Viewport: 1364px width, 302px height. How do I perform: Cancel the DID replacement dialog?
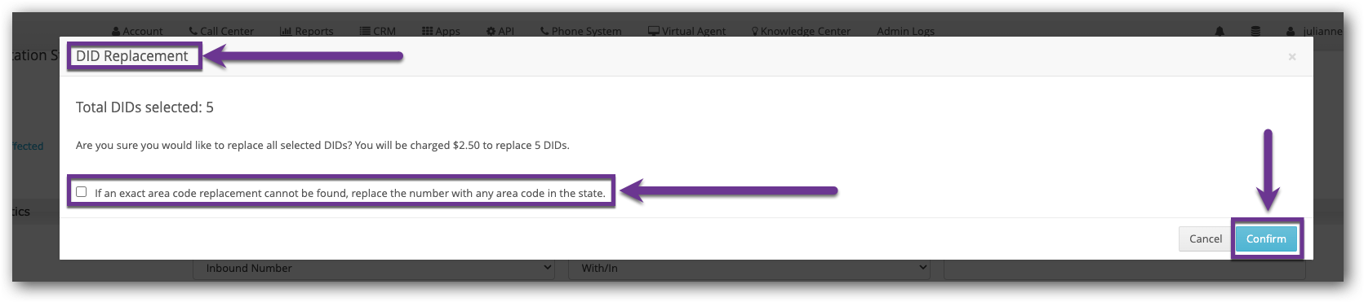click(1205, 239)
